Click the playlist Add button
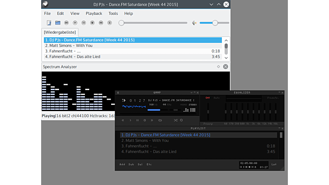Screen dimensions: 329x185 tap(122, 164)
